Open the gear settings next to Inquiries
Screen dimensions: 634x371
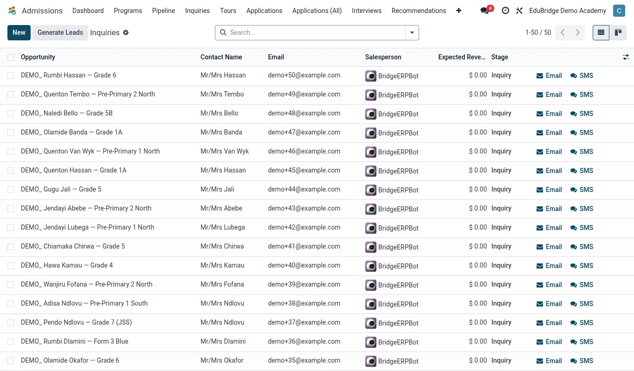(126, 32)
